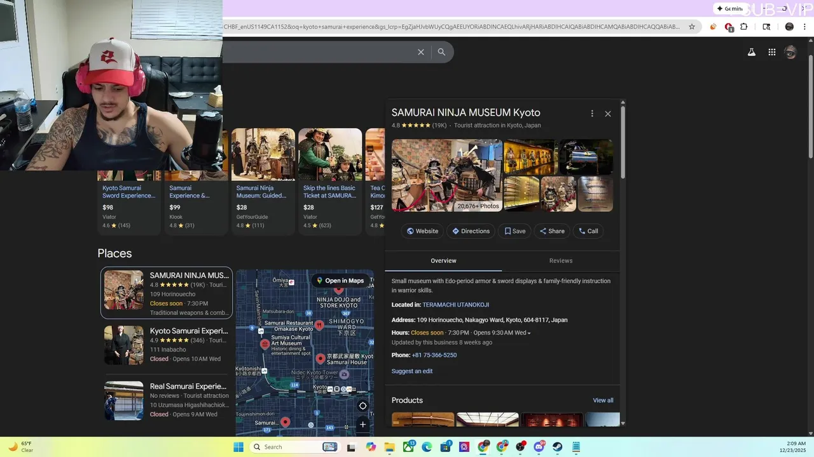Select Kyoto Samurai Experi... place result
This screenshot has width=814, height=457.
point(167,345)
